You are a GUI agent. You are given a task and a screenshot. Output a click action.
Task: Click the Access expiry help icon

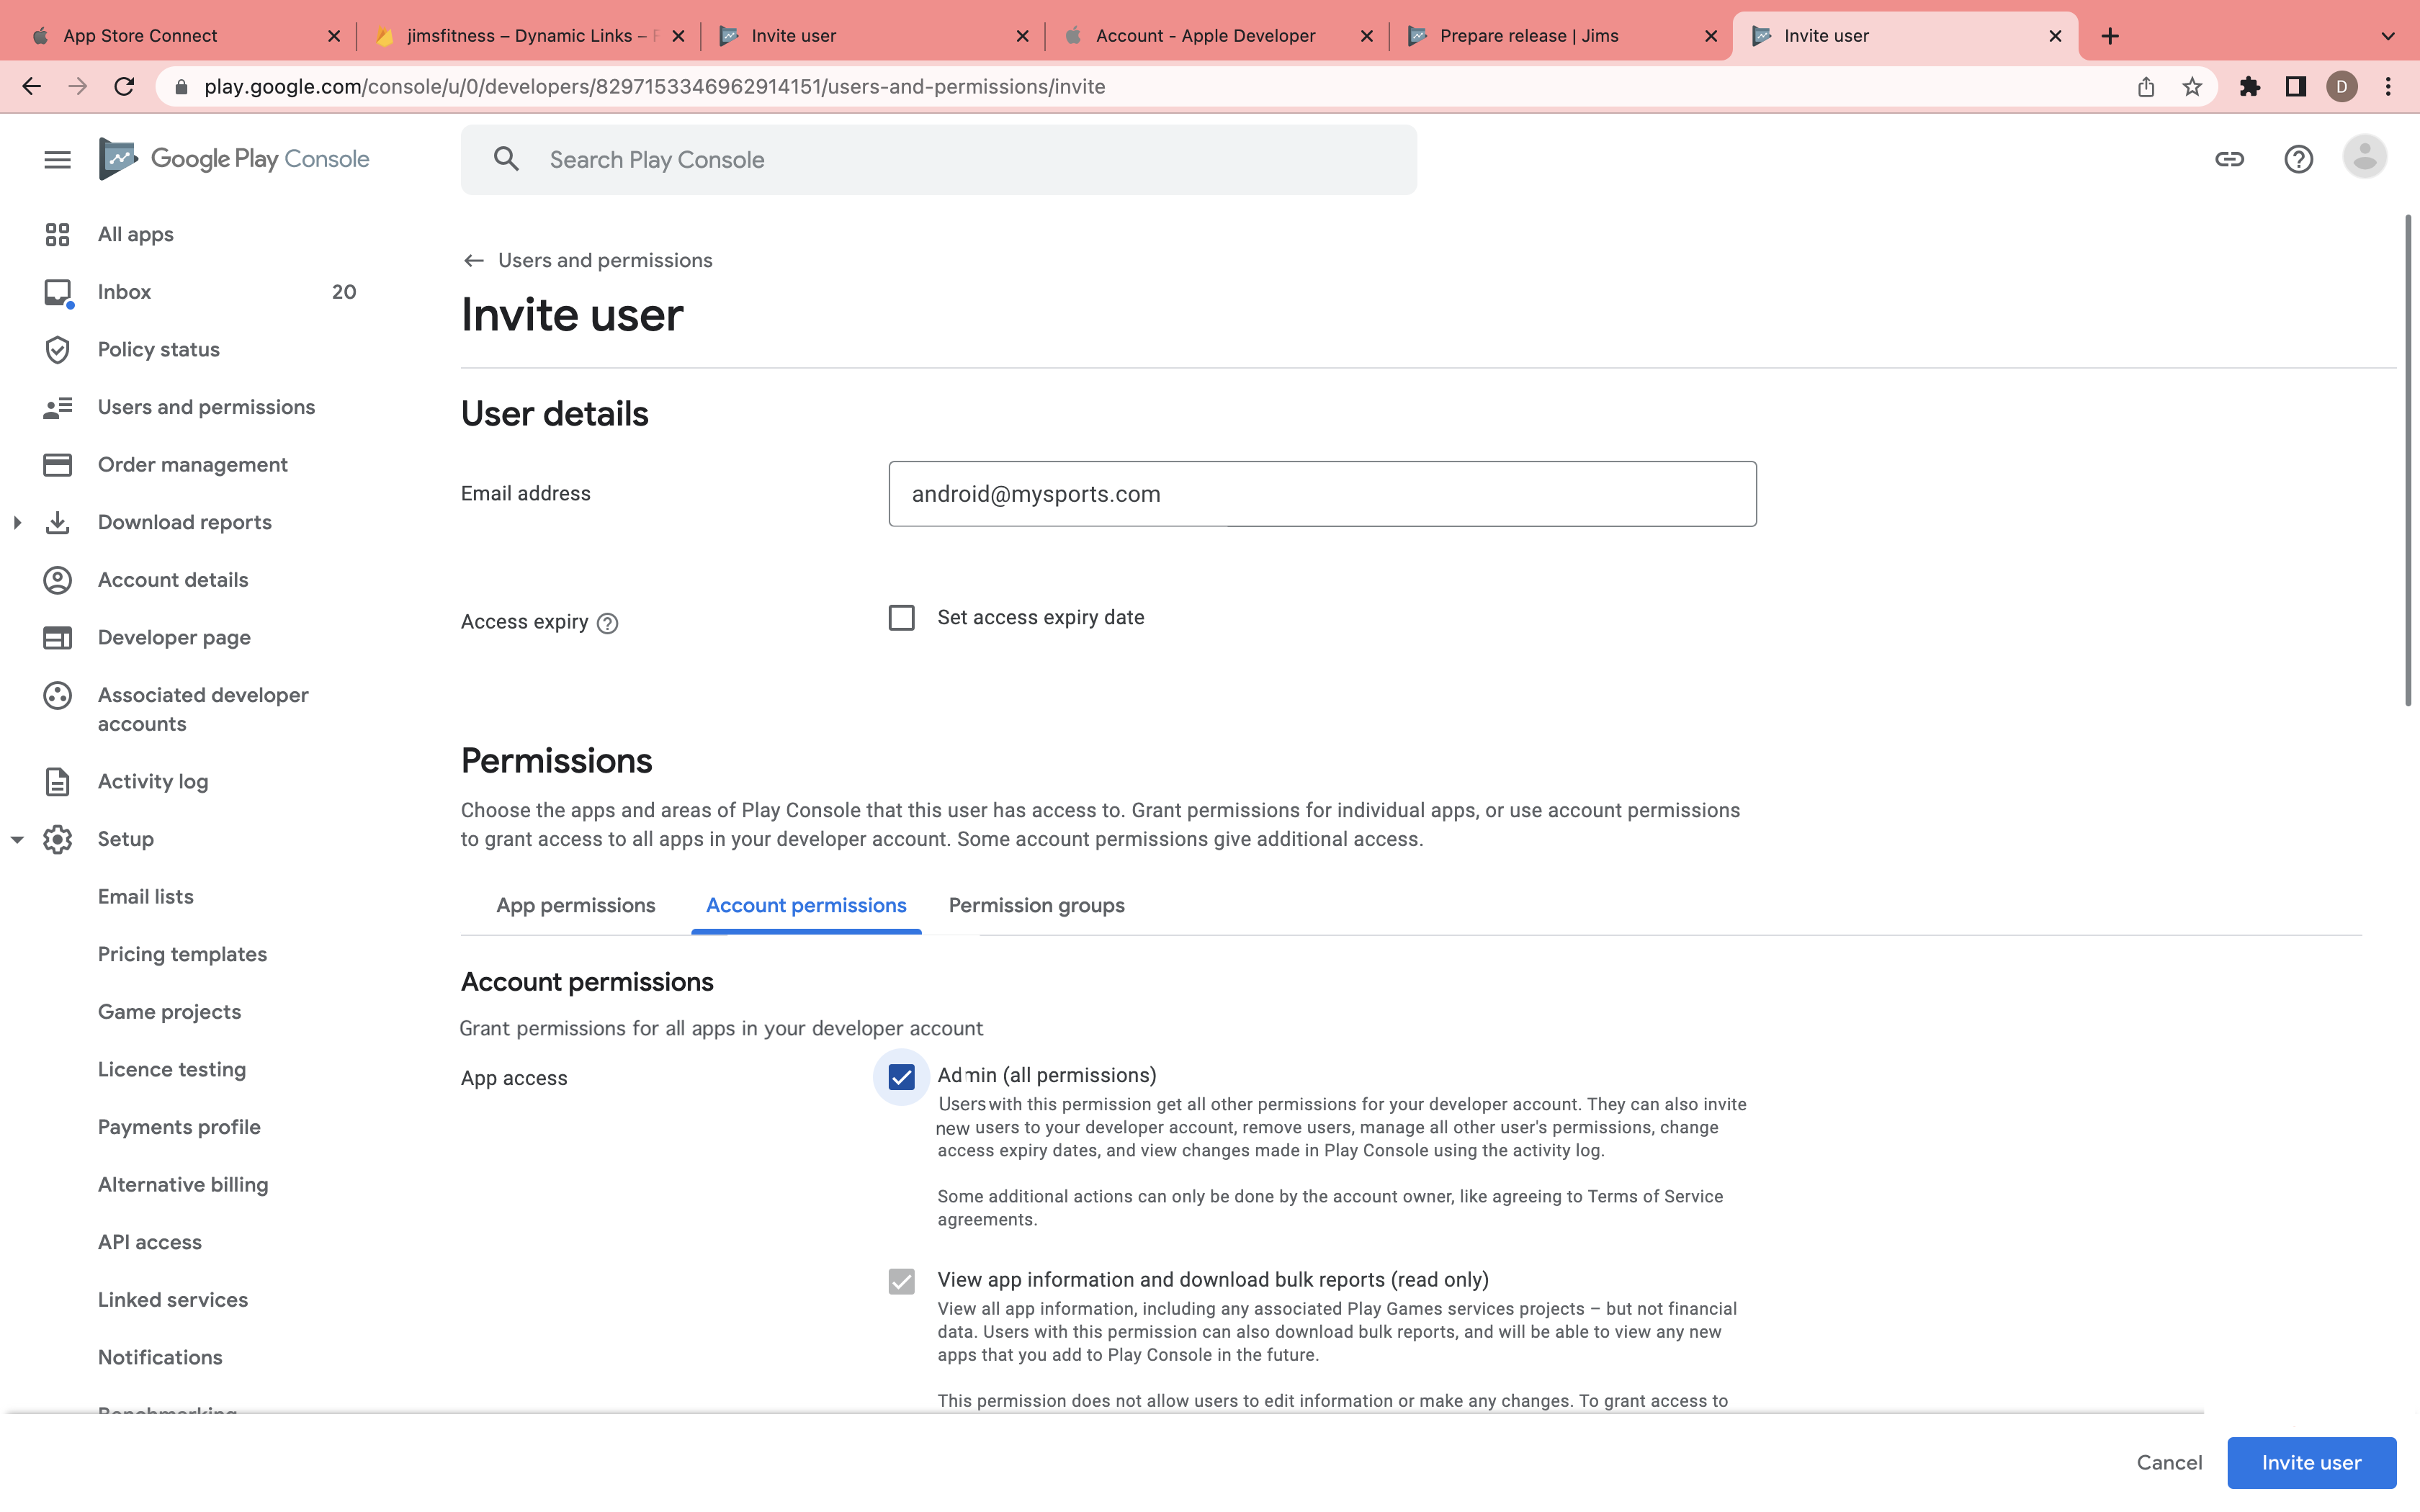click(607, 624)
